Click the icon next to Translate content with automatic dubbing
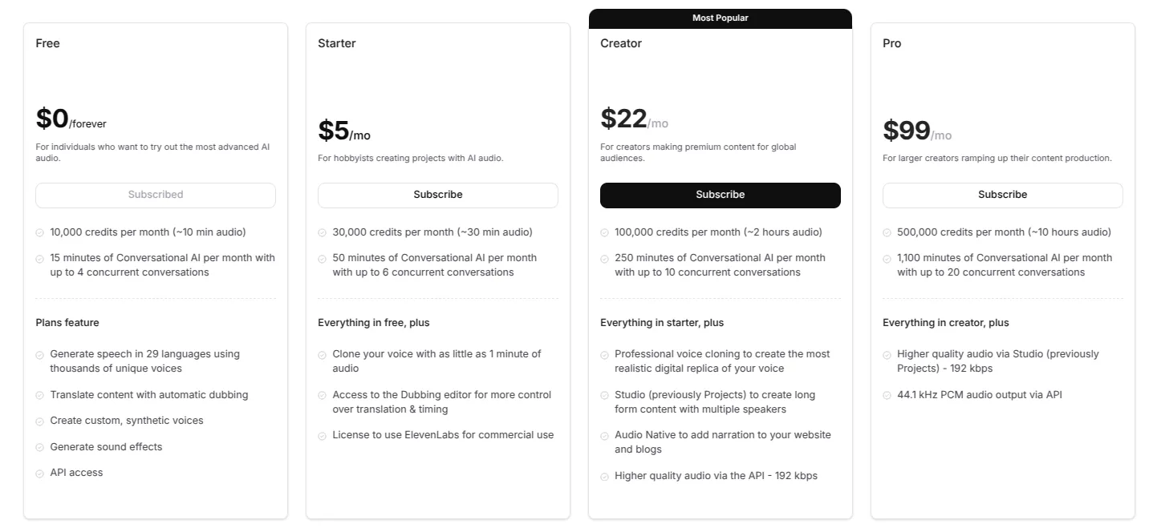The width and height of the screenshot is (1153, 528). pyautogui.click(x=39, y=395)
